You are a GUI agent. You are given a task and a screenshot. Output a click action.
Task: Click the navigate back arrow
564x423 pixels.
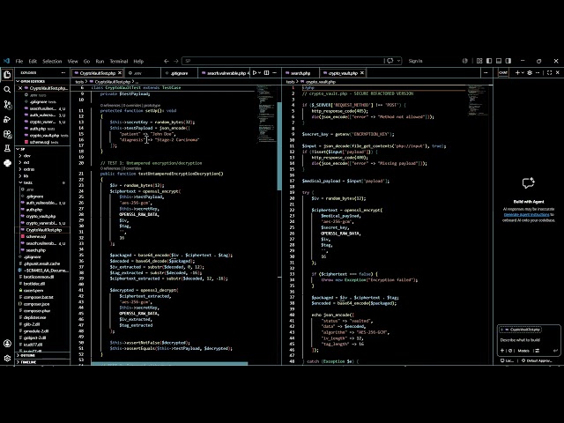pos(167,61)
